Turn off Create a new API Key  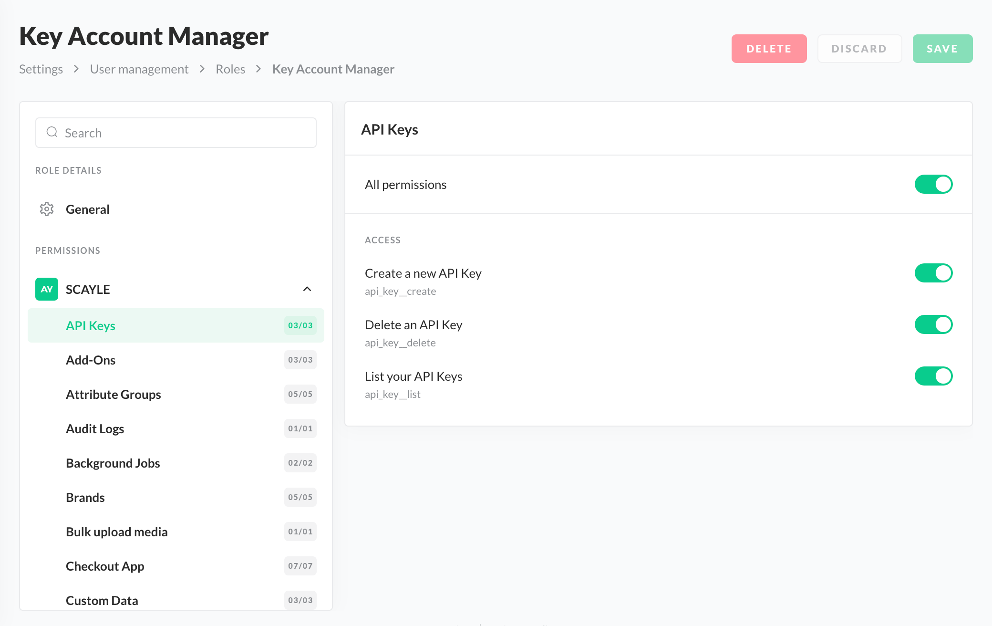tap(933, 273)
